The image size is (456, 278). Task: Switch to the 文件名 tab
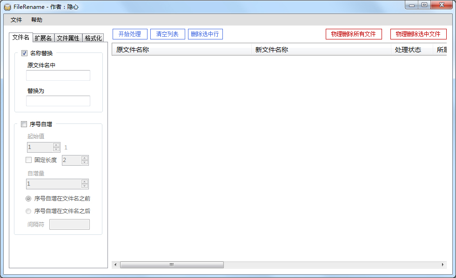coord(21,38)
